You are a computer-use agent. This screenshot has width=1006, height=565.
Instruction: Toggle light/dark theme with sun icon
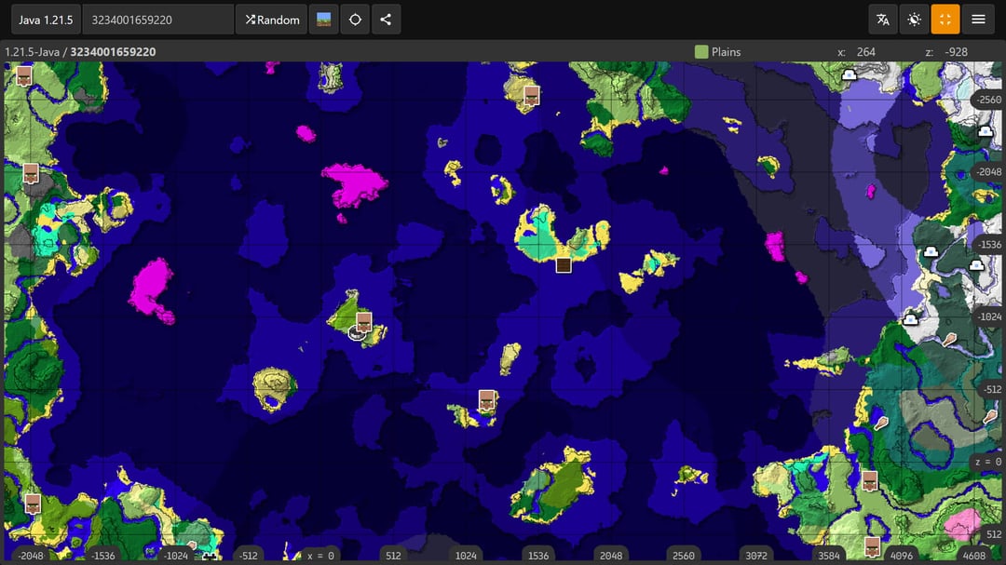[x=915, y=20]
